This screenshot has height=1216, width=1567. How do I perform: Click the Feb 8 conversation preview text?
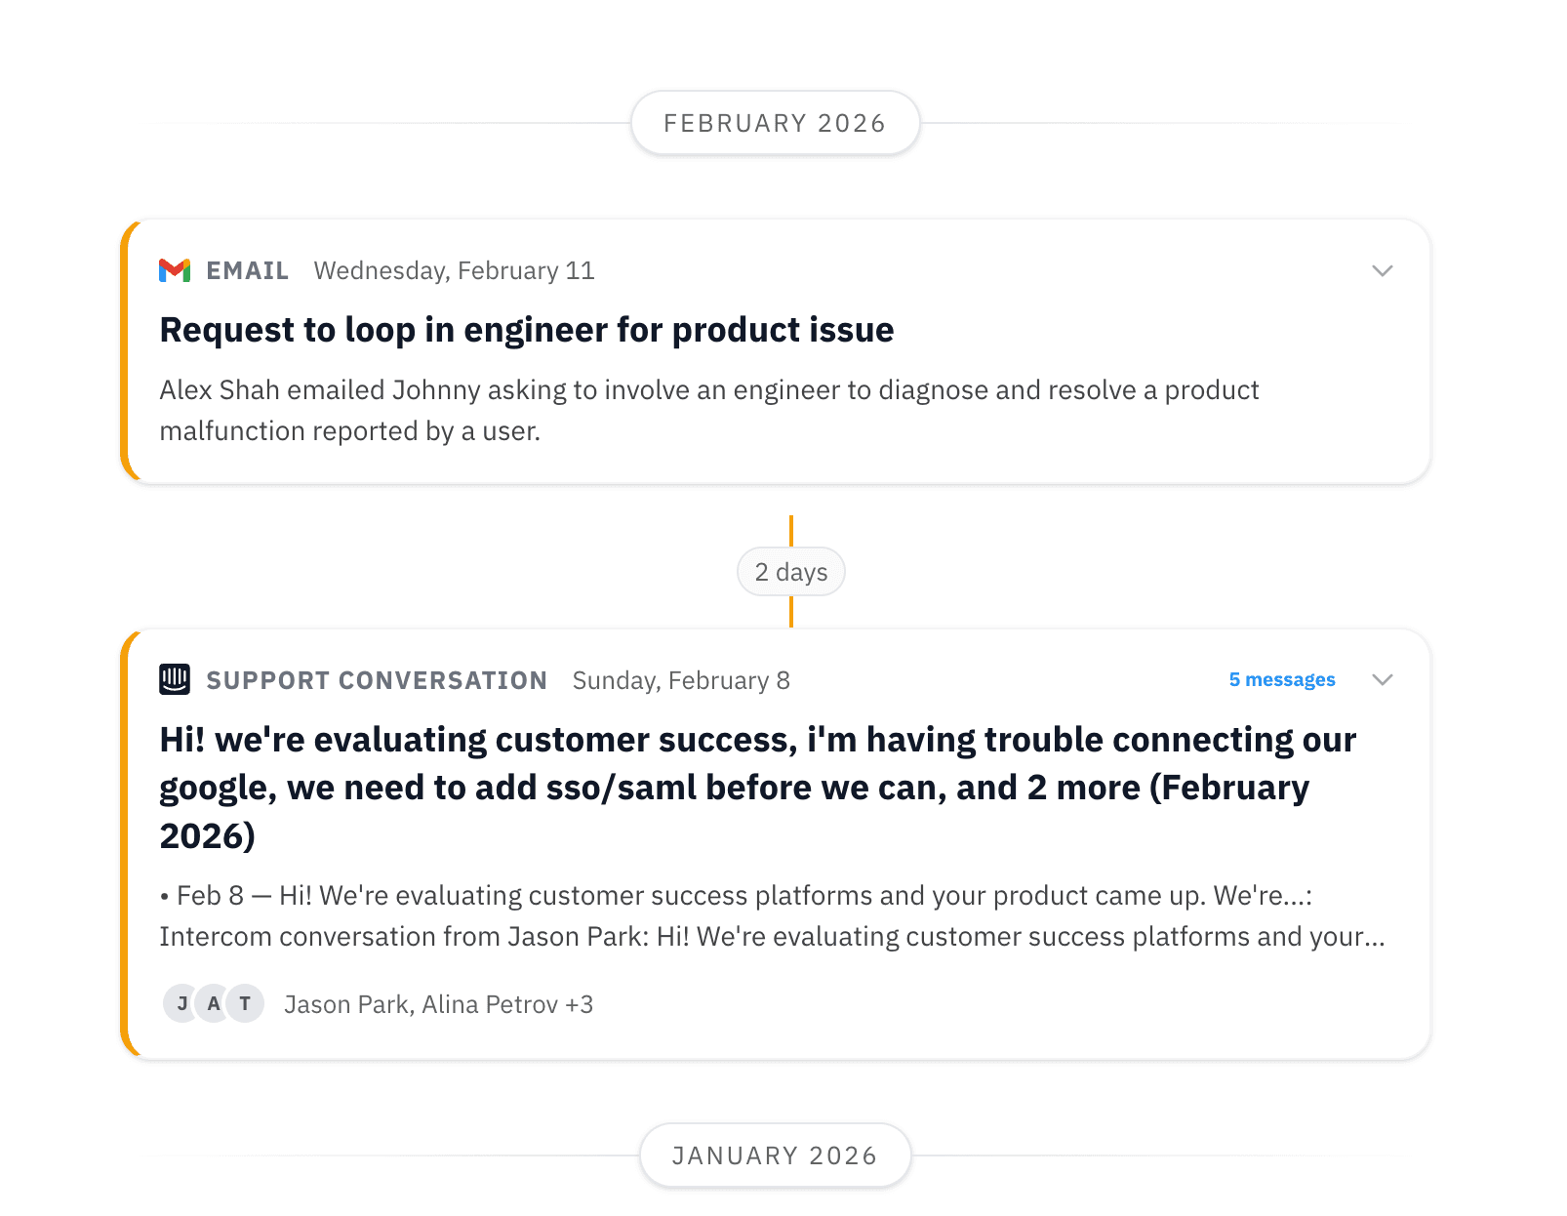click(771, 915)
